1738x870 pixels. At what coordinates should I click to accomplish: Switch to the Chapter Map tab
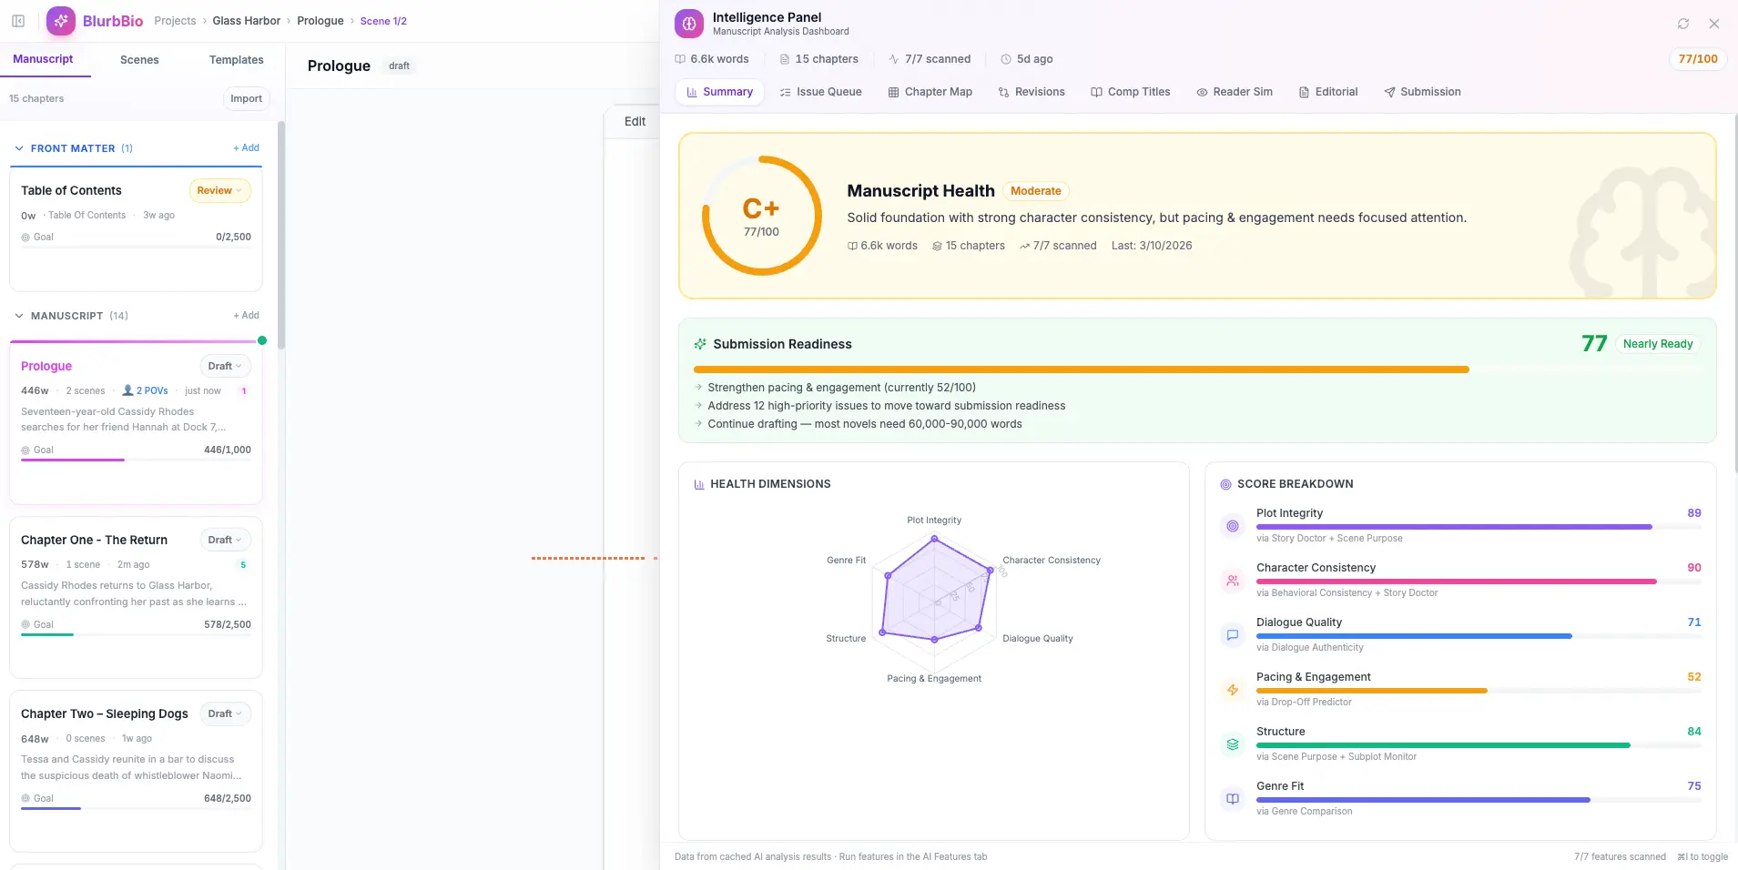click(930, 92)
